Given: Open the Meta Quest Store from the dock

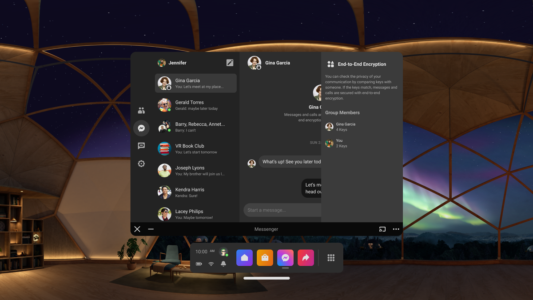Looking at the screenshot, I should pos(265,258).
